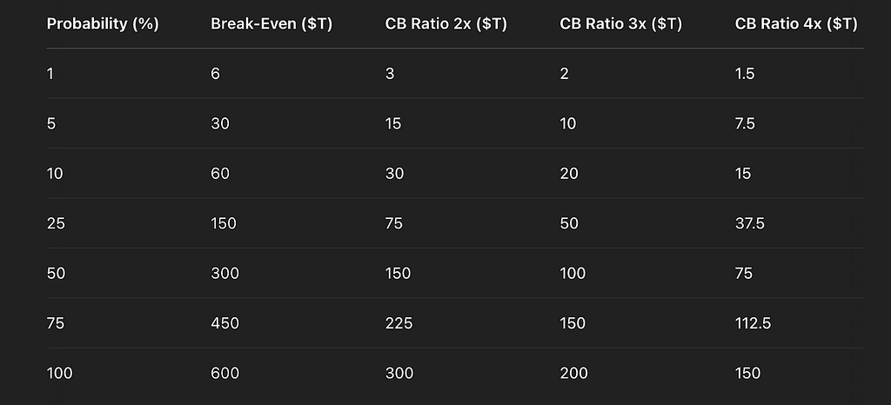891x405 pixels.
Task: Select probability 25 row label
Action: click(x=56, y=223)
